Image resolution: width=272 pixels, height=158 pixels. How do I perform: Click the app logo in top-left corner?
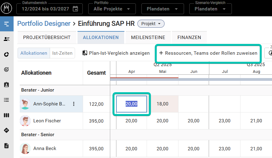pyautogui.click(x=6, y=8)
